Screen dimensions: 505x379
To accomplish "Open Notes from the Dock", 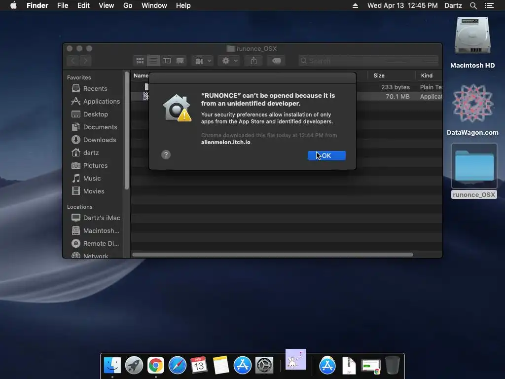I will coord(220,366).
